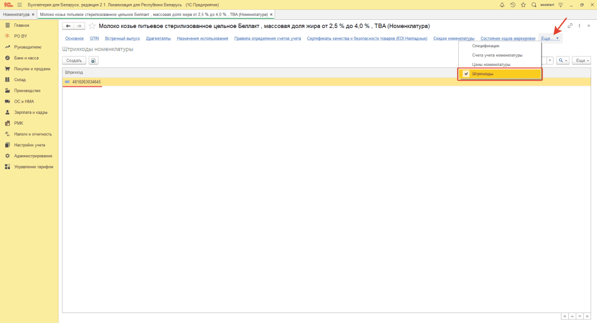Open the РМК section icon
The width and height of the screenshot is (597, 323).
coord(7,123)
